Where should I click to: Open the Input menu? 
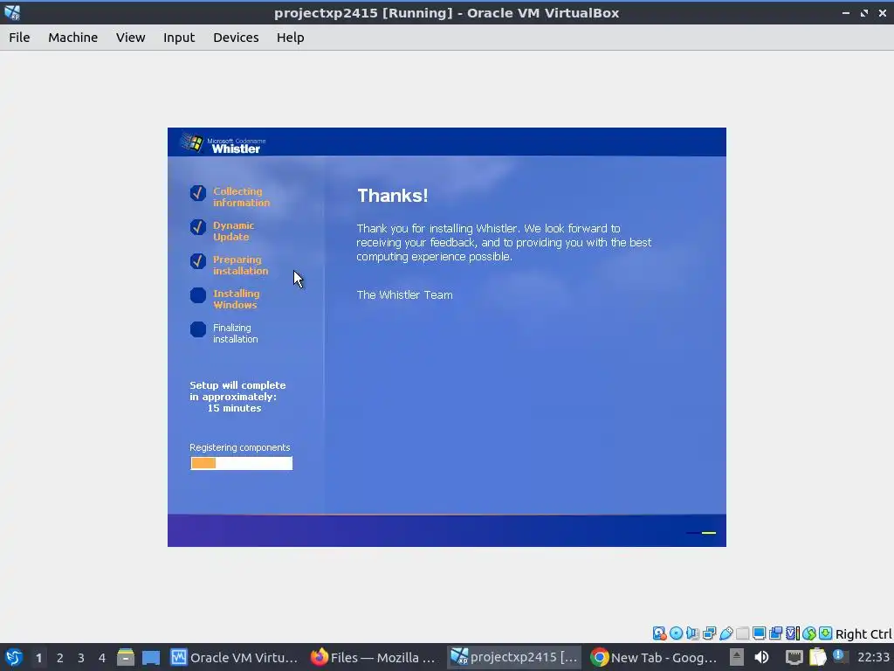pos(179,38)
